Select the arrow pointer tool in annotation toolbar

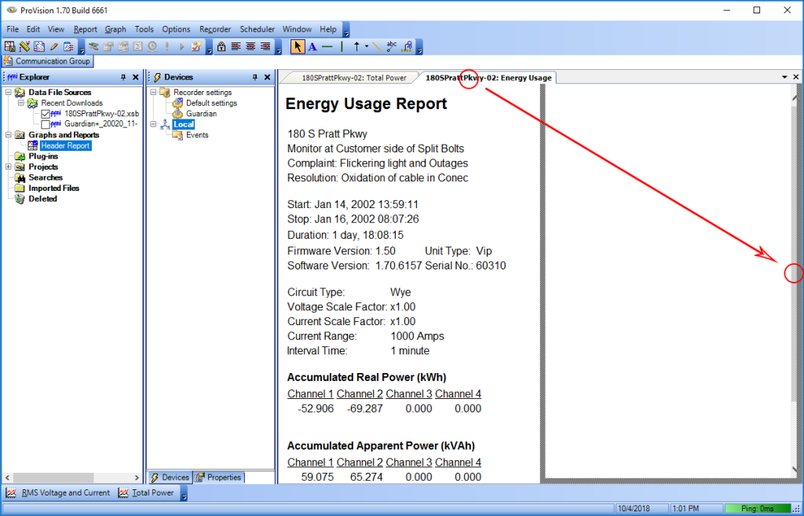click(297, 46)
